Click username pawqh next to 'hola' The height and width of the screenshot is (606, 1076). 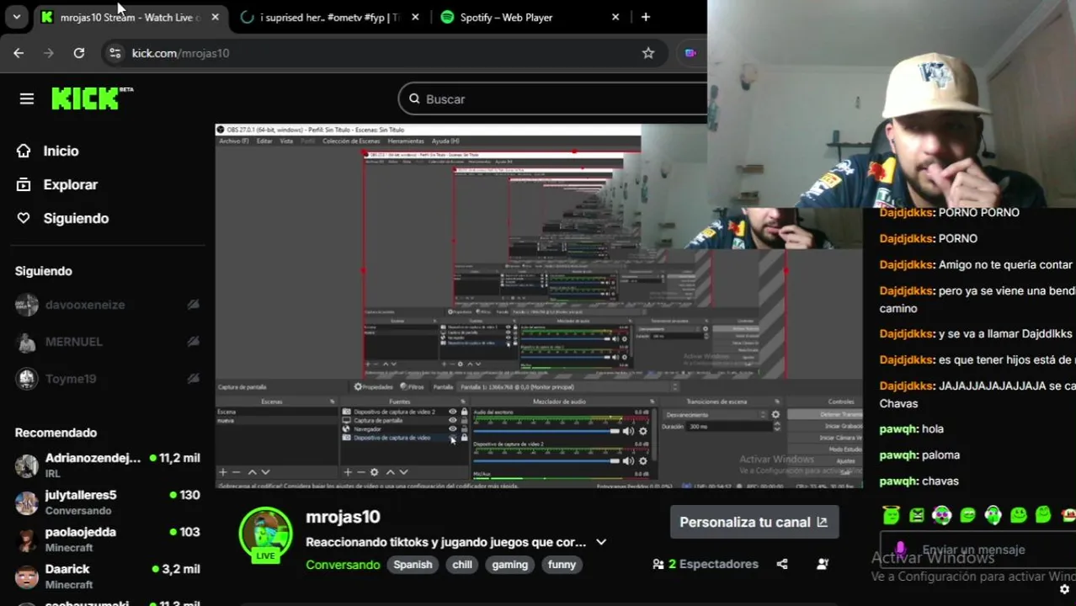[898, 429]
